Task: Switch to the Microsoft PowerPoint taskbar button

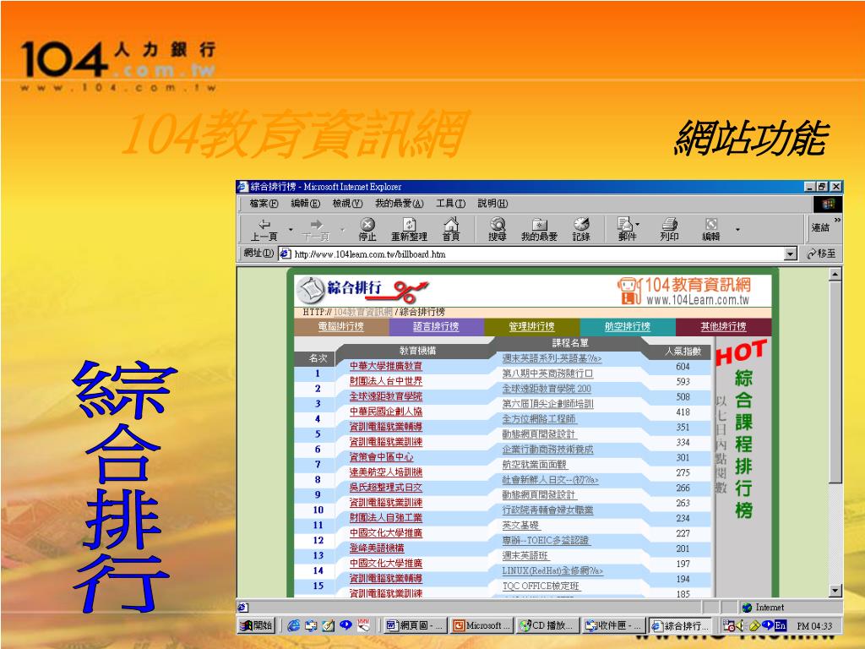Action: (482, 625)
